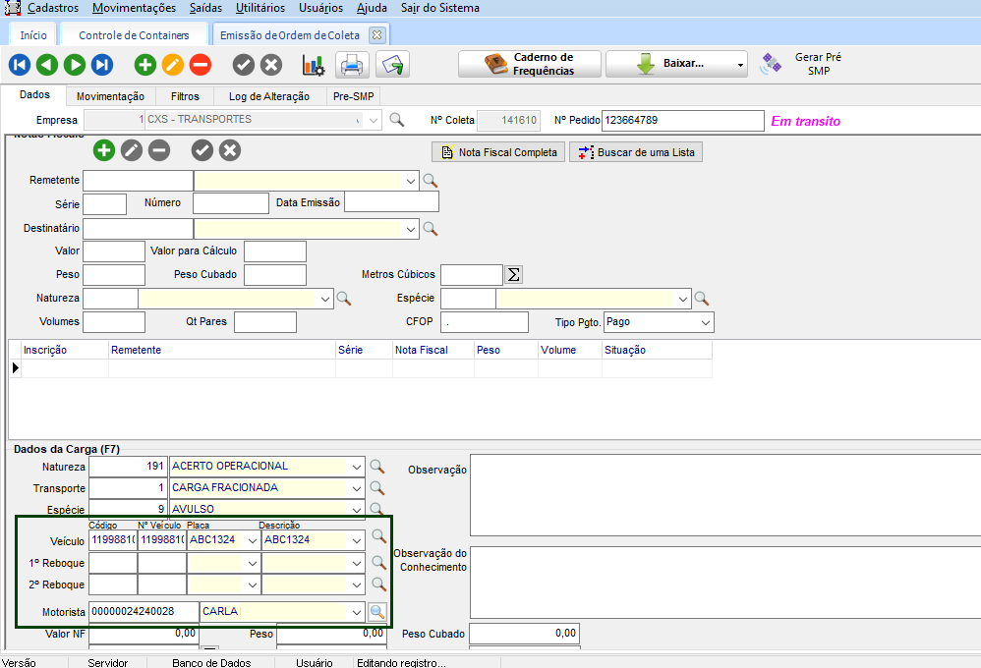Image resolution: width=981 pixels, height=668 pixels.
Task: Select the Filtros tab
Action: tap(184, 96)
